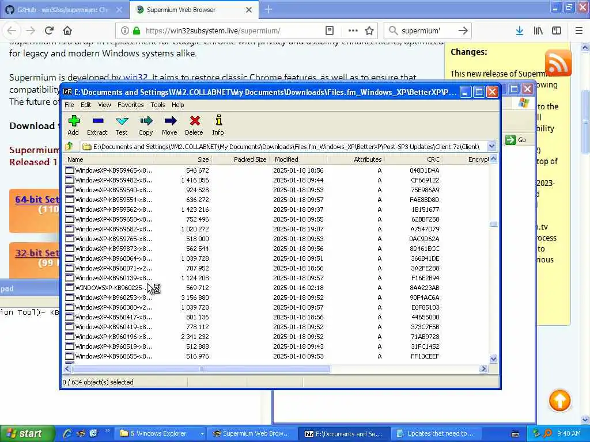Run the Test archive tool
This screenshot has width=590, height=442.
click(122, 125)
